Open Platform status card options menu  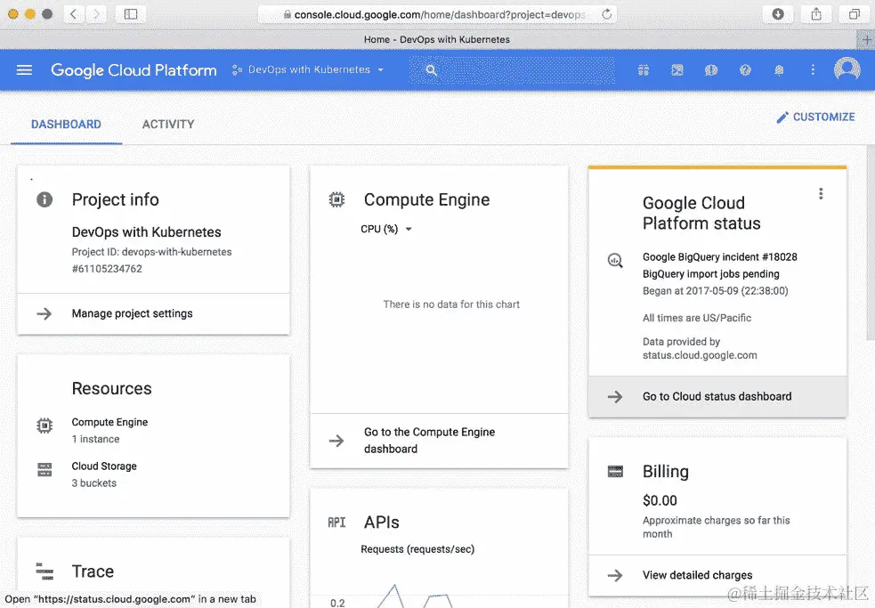click(821, 194)
